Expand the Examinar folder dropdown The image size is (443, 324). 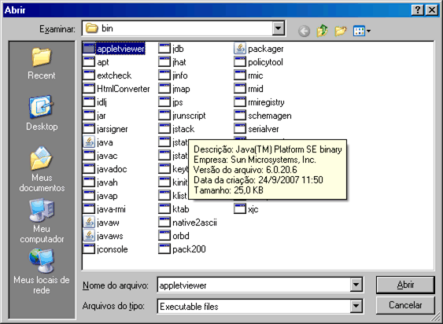point(278,28)
